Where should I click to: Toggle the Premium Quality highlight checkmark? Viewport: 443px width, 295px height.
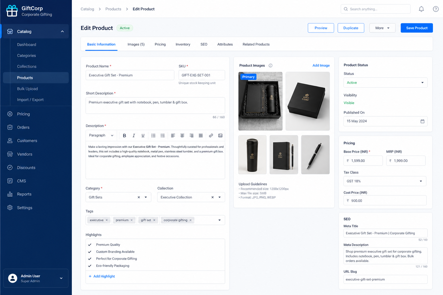(90, 245)
